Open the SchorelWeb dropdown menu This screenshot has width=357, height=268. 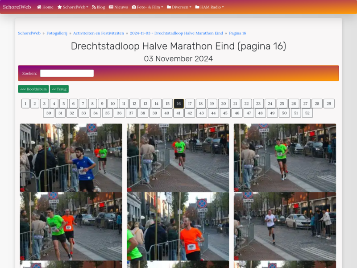click(x=73, y=7)
